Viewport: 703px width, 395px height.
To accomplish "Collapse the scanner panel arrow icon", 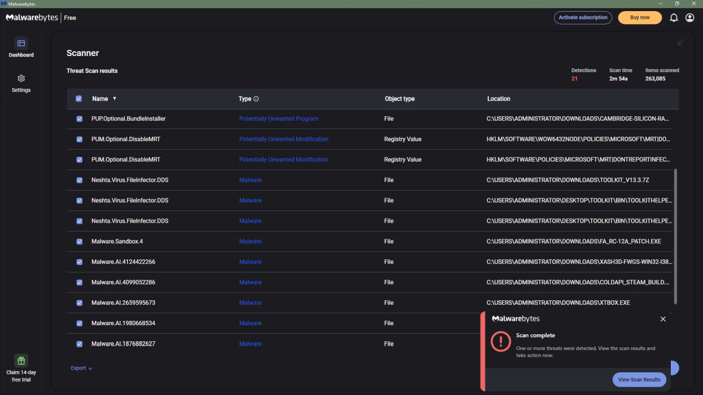I will (x=680, y=42).
